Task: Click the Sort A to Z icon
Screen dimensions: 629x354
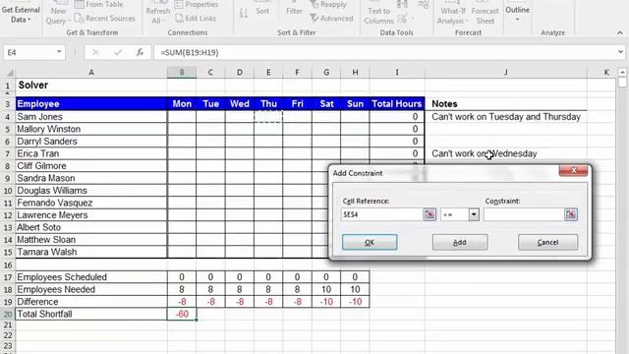Action: pos(243,13)
